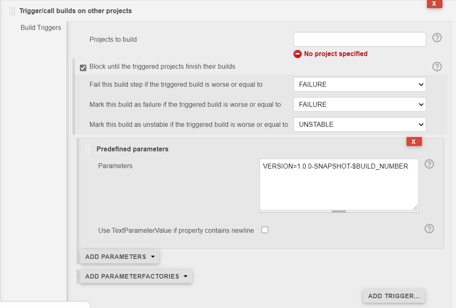Open help for TextParameterValue option
Viewport: 456px width, 308px height.
coord(429,229)
